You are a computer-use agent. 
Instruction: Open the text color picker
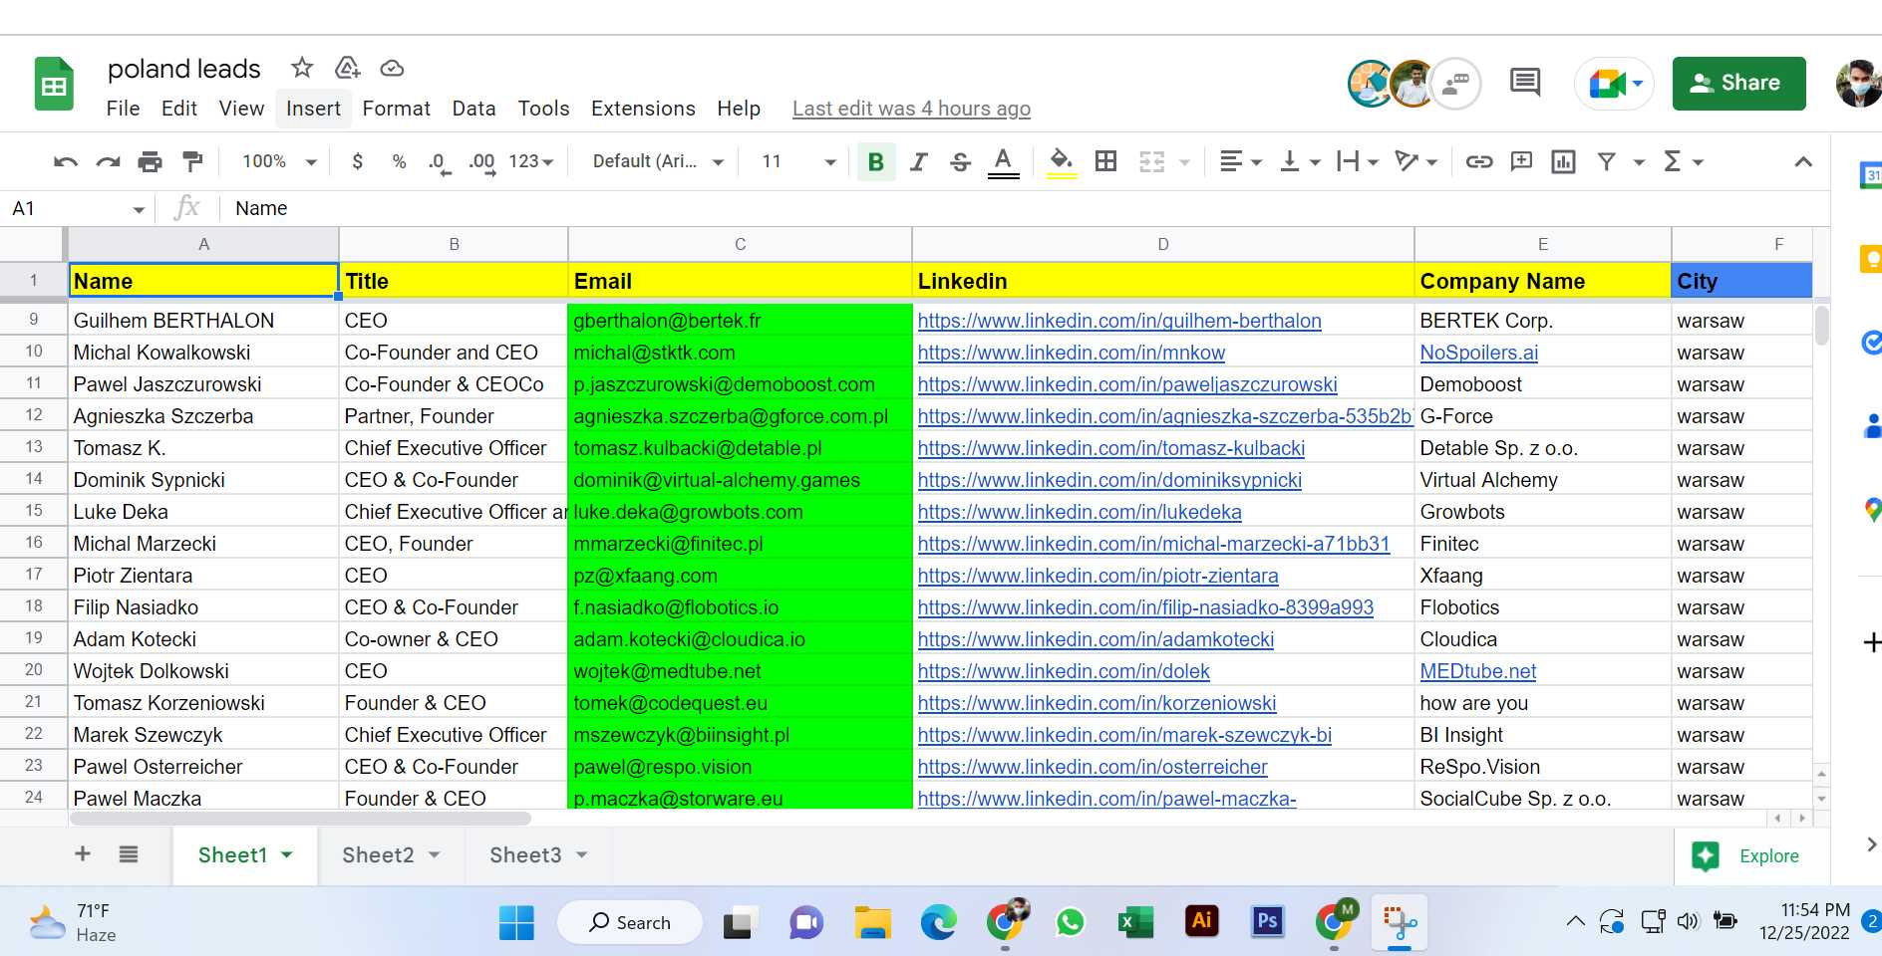tap(1003, 162)
